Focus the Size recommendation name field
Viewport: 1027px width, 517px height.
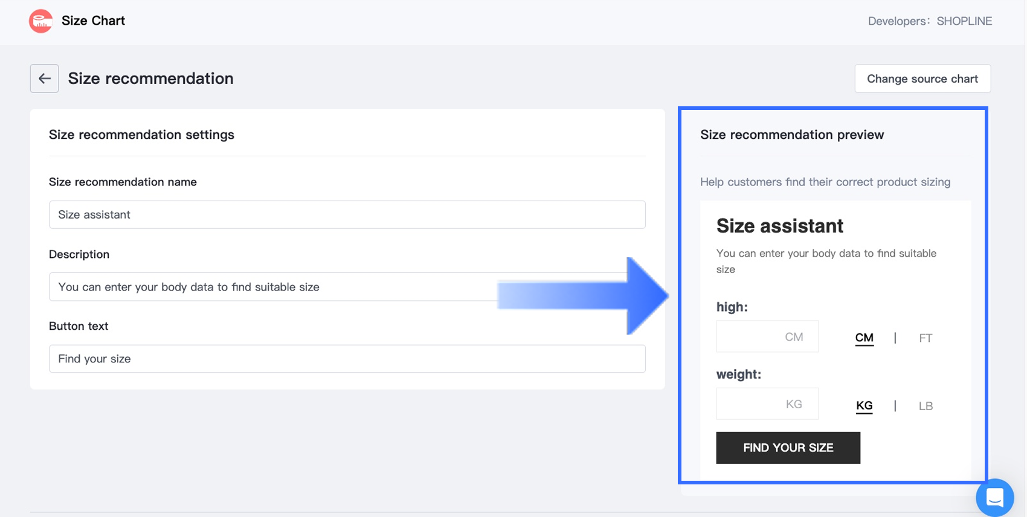click(347, 214)
